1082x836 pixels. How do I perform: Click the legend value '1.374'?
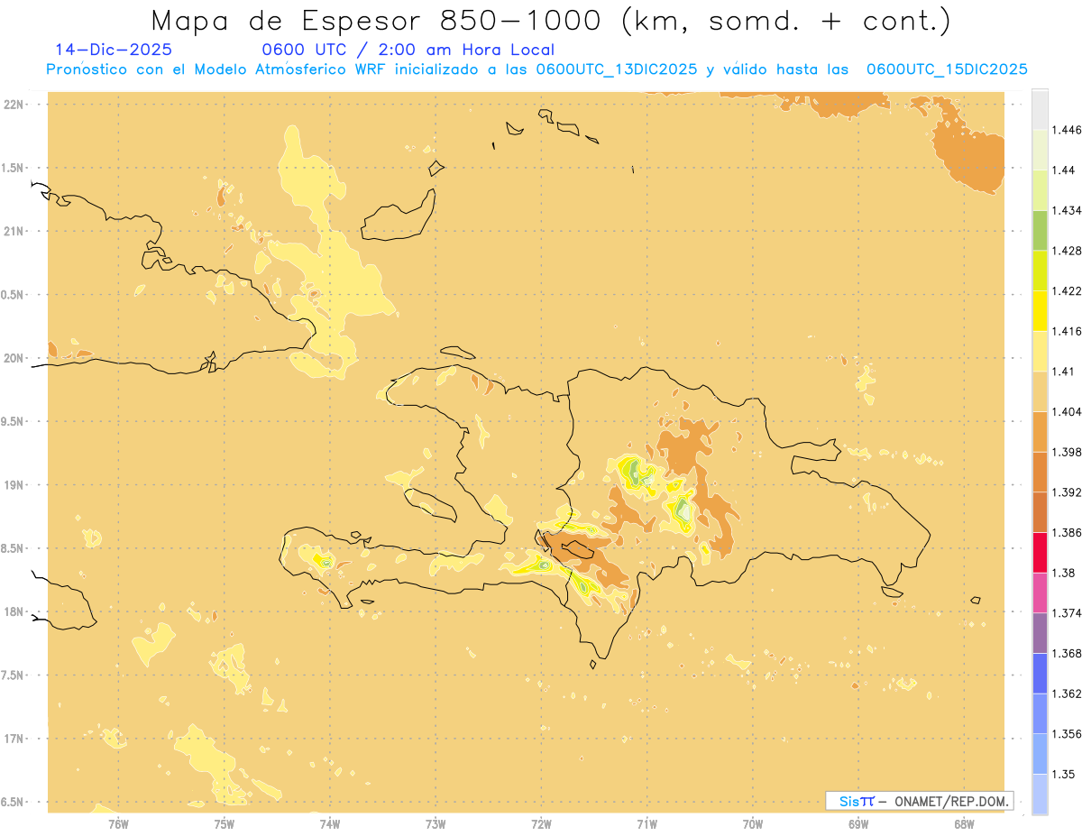pos(1065,613)
